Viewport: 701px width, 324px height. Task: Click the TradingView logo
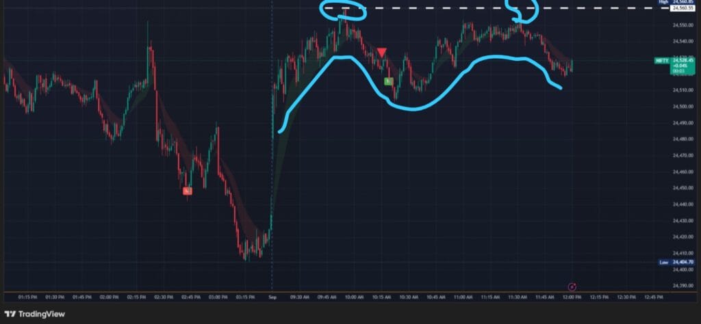(x=34, y=314)
